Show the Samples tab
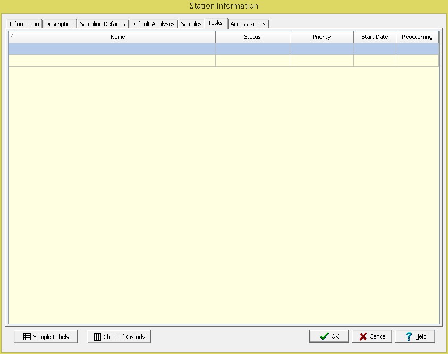Viewport: 448px width, 354px height. [191, 24]
